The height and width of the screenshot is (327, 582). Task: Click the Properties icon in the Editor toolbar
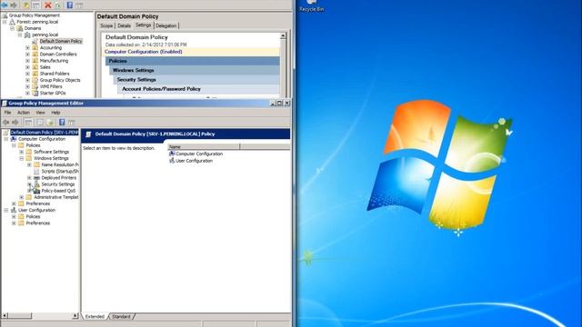tap(40, 123)
